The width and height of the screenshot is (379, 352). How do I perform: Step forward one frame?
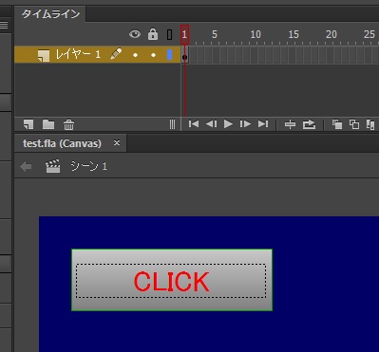(245, 124)
